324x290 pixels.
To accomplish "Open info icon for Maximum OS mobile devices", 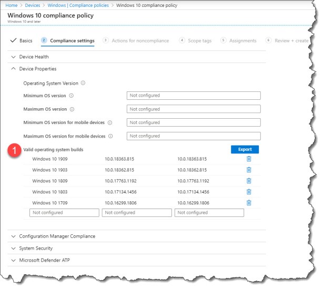I will (110, 136).
